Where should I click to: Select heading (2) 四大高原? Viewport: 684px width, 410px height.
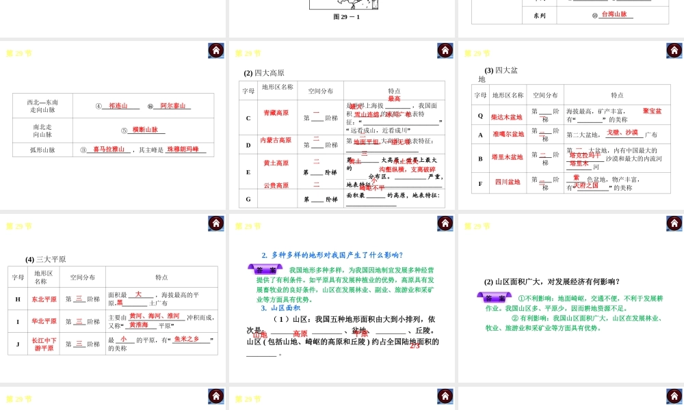pyautogui.click(x=264, y=72)
